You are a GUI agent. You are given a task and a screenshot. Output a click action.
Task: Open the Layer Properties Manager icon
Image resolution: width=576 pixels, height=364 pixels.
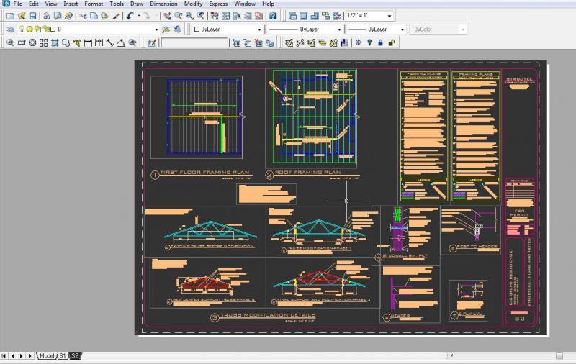click(x=9, y=29)
